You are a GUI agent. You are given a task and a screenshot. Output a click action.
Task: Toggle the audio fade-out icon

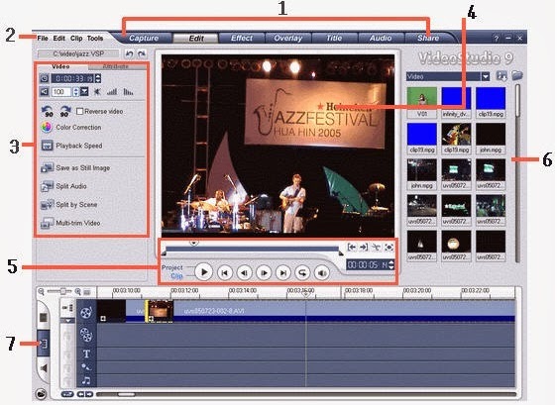click(x=128, y=92)
